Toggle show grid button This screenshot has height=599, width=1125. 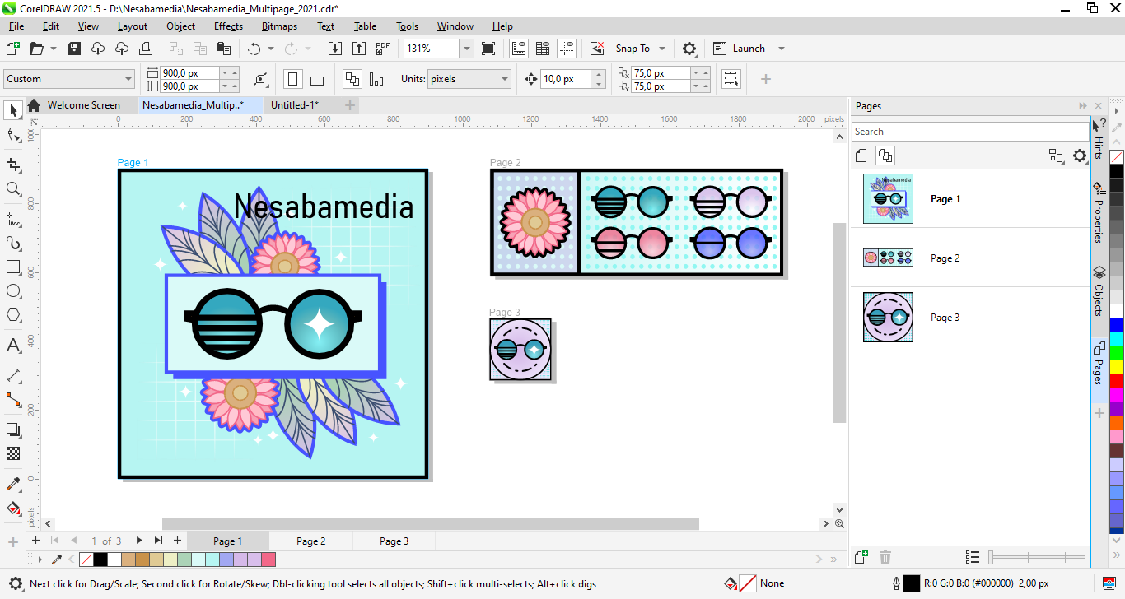point(543,49)
